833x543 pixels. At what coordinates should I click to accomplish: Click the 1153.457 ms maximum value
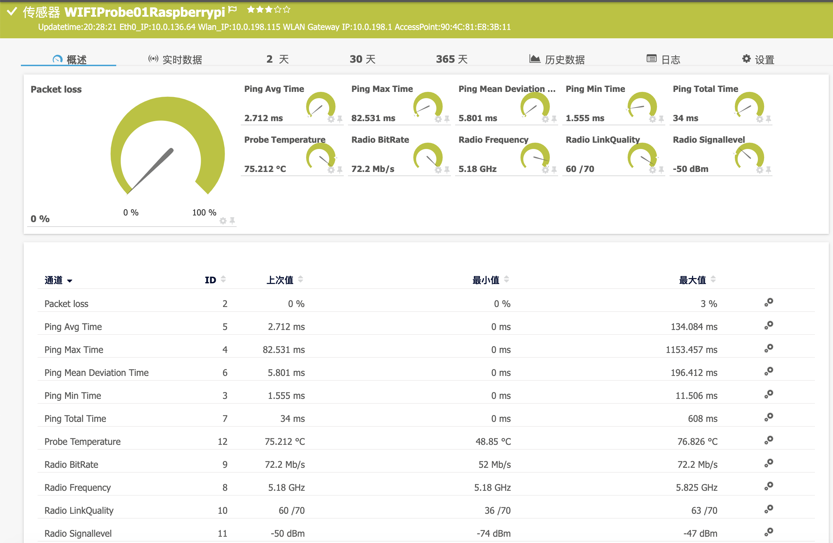691,349
